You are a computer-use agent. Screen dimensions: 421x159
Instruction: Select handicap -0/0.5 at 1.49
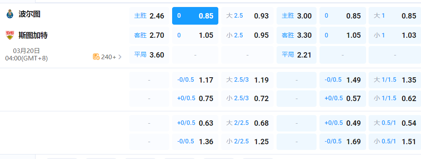tap(343, 80)
